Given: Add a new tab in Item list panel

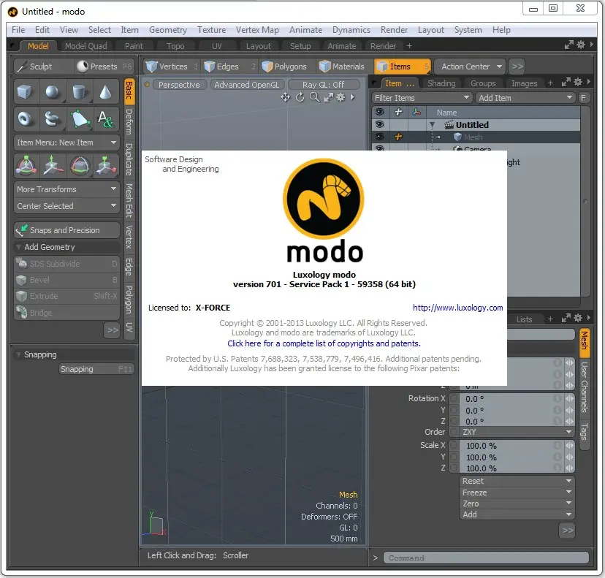Looking at the screenshot, I should pyautogui.click(x=550, y=83).
